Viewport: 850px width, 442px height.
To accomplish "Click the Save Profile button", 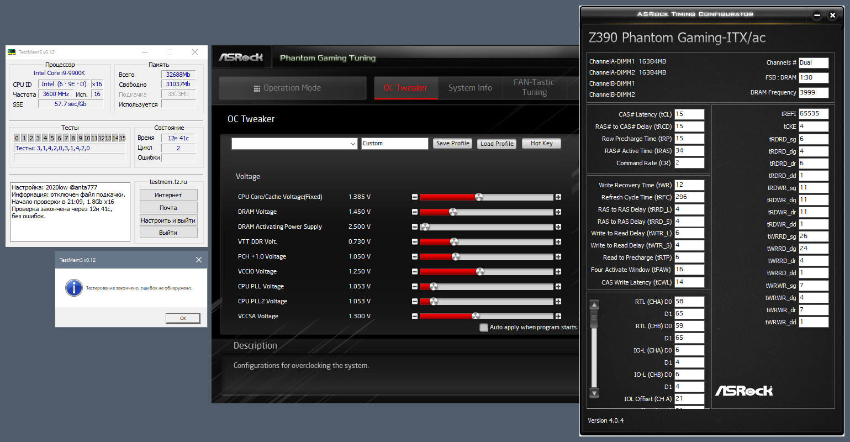I will (453, 144).
